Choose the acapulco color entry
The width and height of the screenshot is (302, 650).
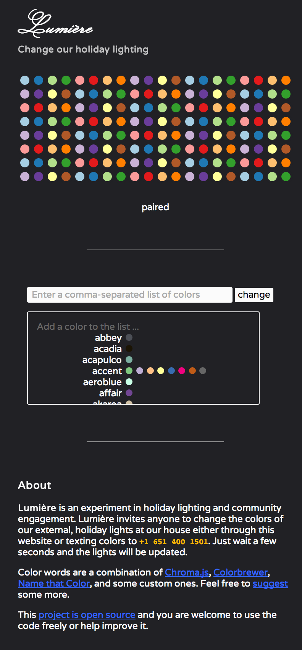click(x=107, y=360)
